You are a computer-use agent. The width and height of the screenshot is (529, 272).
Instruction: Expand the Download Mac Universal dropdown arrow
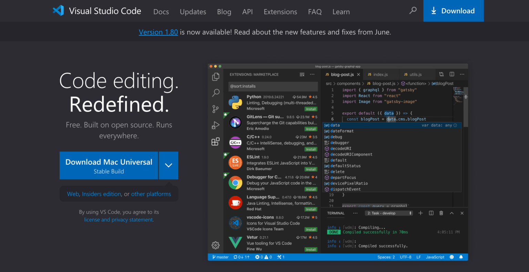[168, 165]
